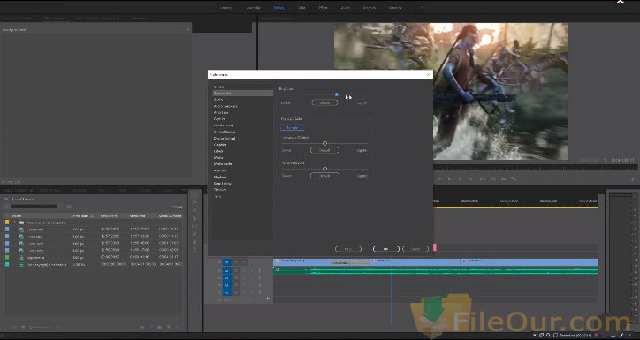This screenshot has height=340, width=640.
Task: Click the New Item icon in Project panel
Action: pyautogui.click(x=169, y=327)
